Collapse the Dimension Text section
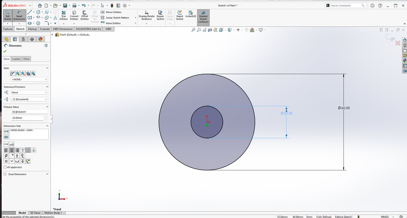Image resolution: width=407 pixels, height=218 pixels. [47, 126]
